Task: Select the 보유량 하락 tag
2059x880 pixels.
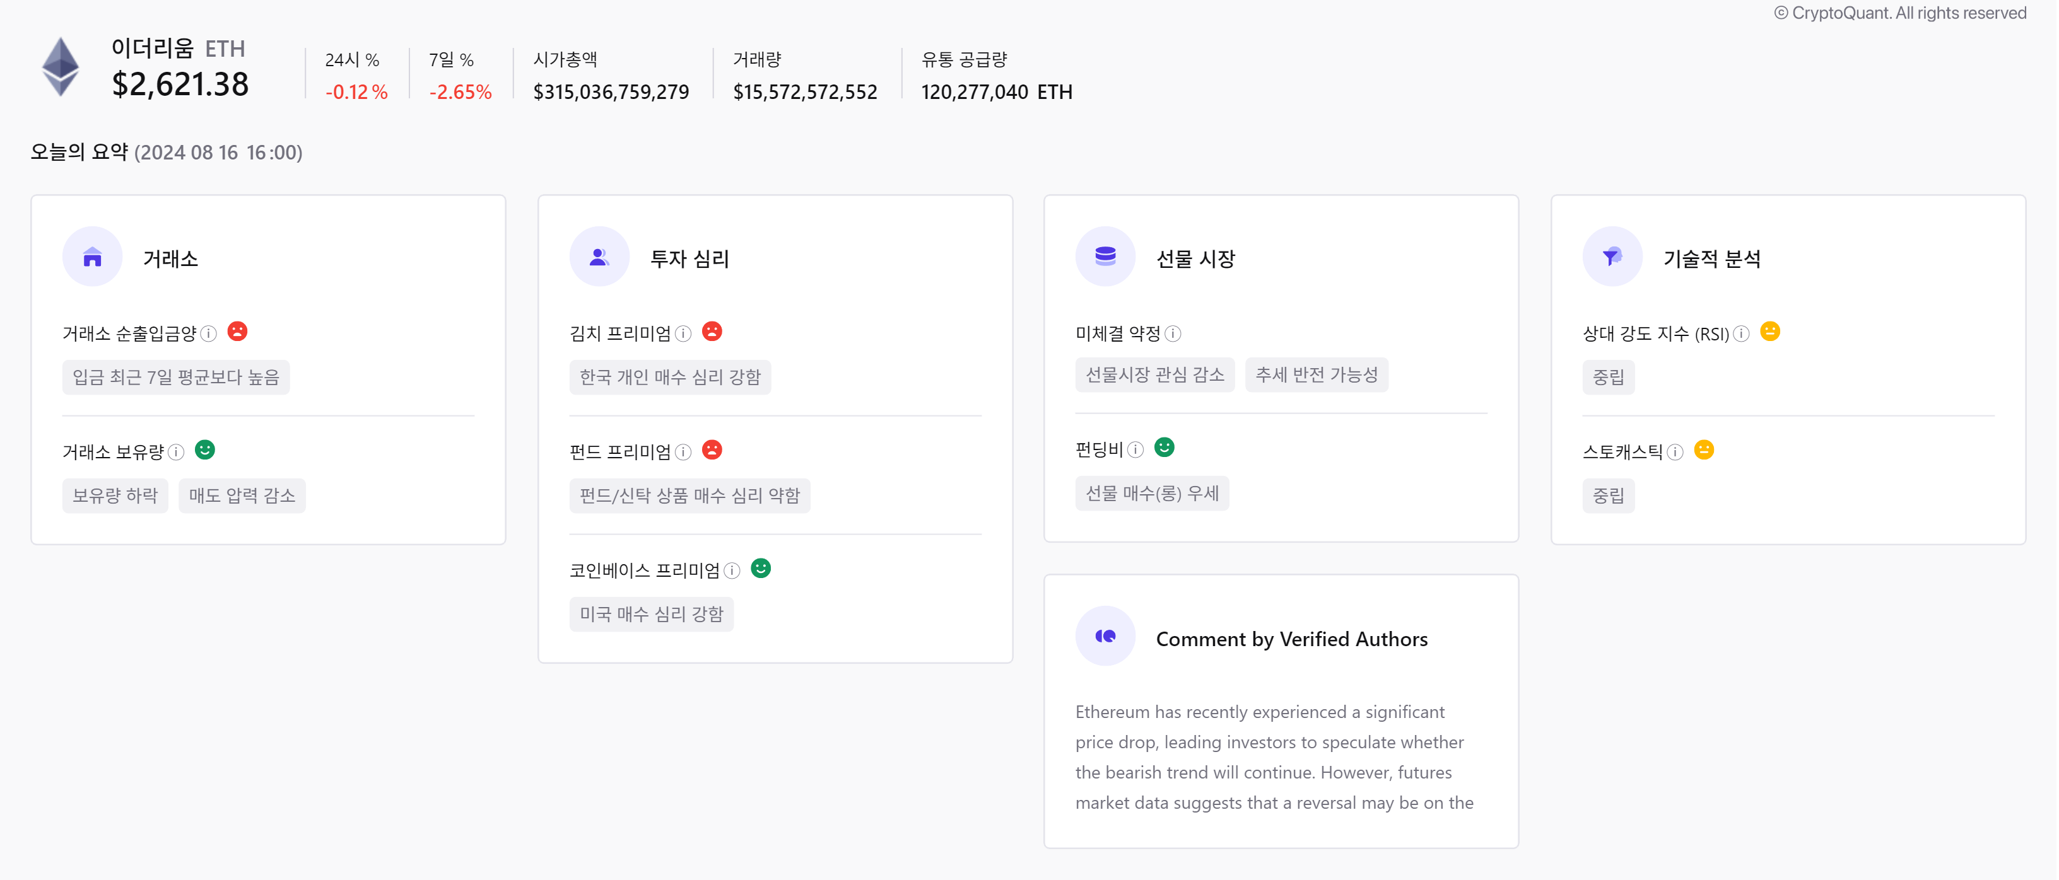Action: (115, 496)
